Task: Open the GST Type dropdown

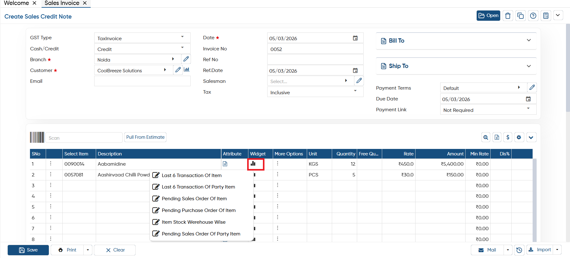Action: pos(142,38)
